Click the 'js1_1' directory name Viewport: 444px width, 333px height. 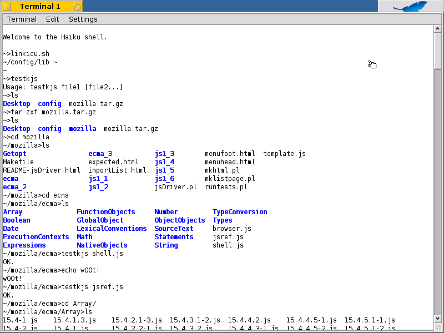[98, 179]
